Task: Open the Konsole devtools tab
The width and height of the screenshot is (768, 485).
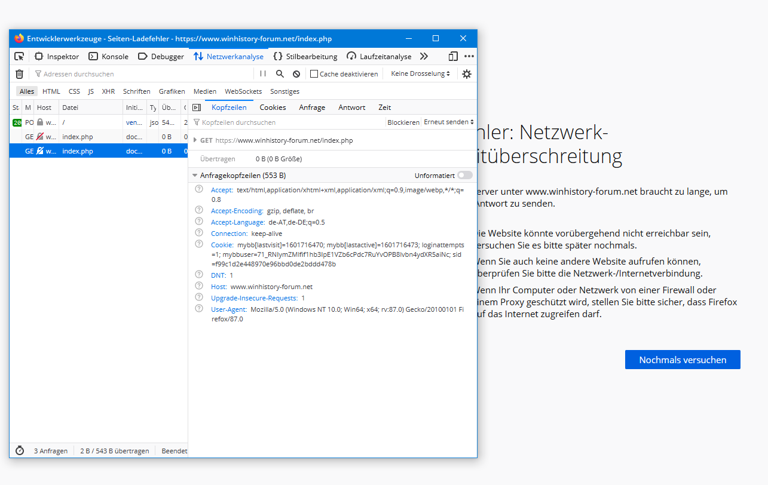Action: click(x=109, y=57)
